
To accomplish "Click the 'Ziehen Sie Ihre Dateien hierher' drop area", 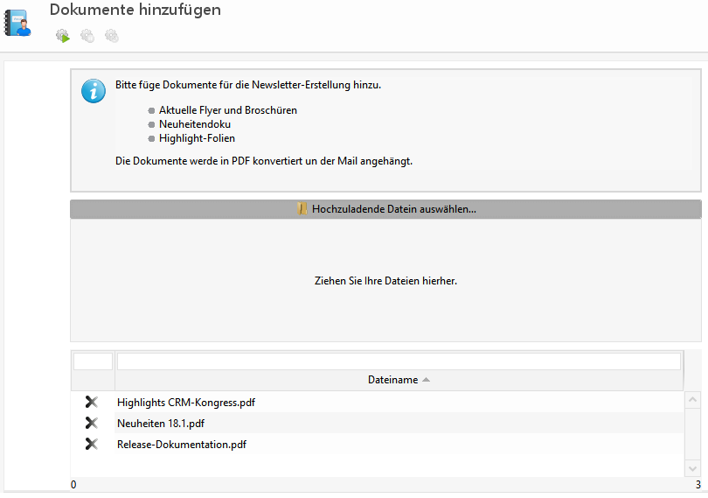I will [x=385, y=281].
